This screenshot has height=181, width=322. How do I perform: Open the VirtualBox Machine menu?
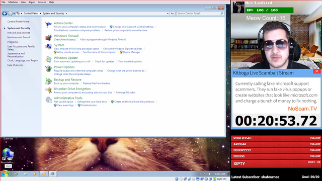coord(13,2)
